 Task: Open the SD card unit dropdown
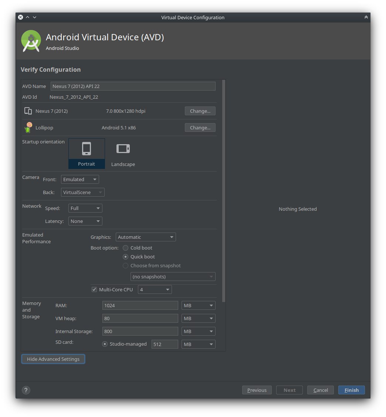click(199, 344)
